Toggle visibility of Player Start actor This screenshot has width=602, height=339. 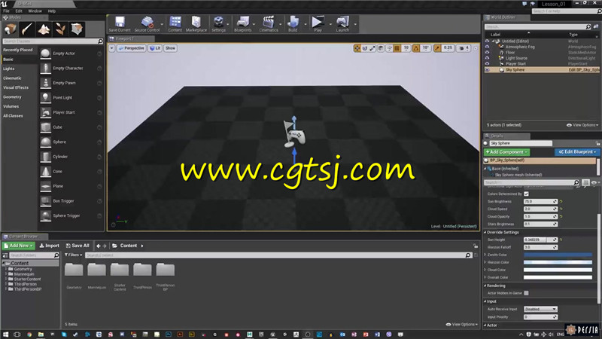pos(487,64)
